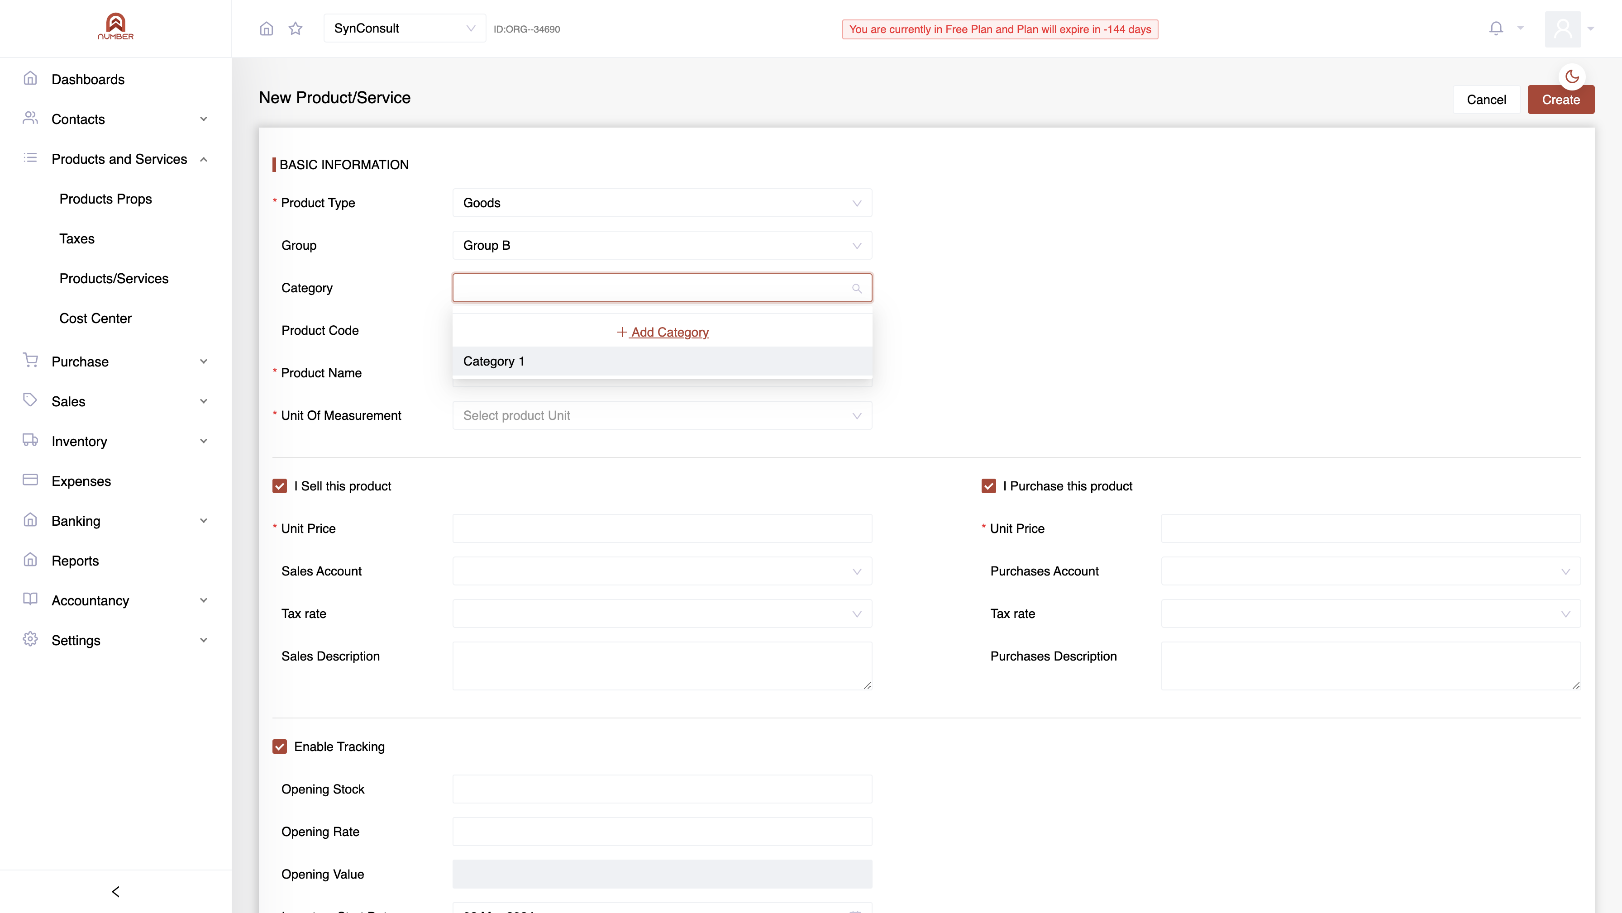Click the Cancel button
This screenshot has height=913, width=1622.
pos(1486,100)
